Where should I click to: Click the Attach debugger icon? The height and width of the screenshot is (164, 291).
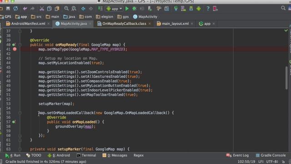(150, 9)
